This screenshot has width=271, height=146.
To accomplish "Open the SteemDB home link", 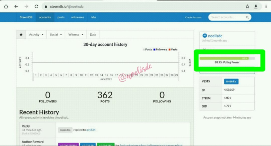I will click(x=26, y=17).
